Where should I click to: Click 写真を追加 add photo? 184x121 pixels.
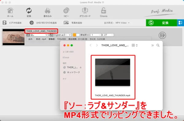point(73,23)
